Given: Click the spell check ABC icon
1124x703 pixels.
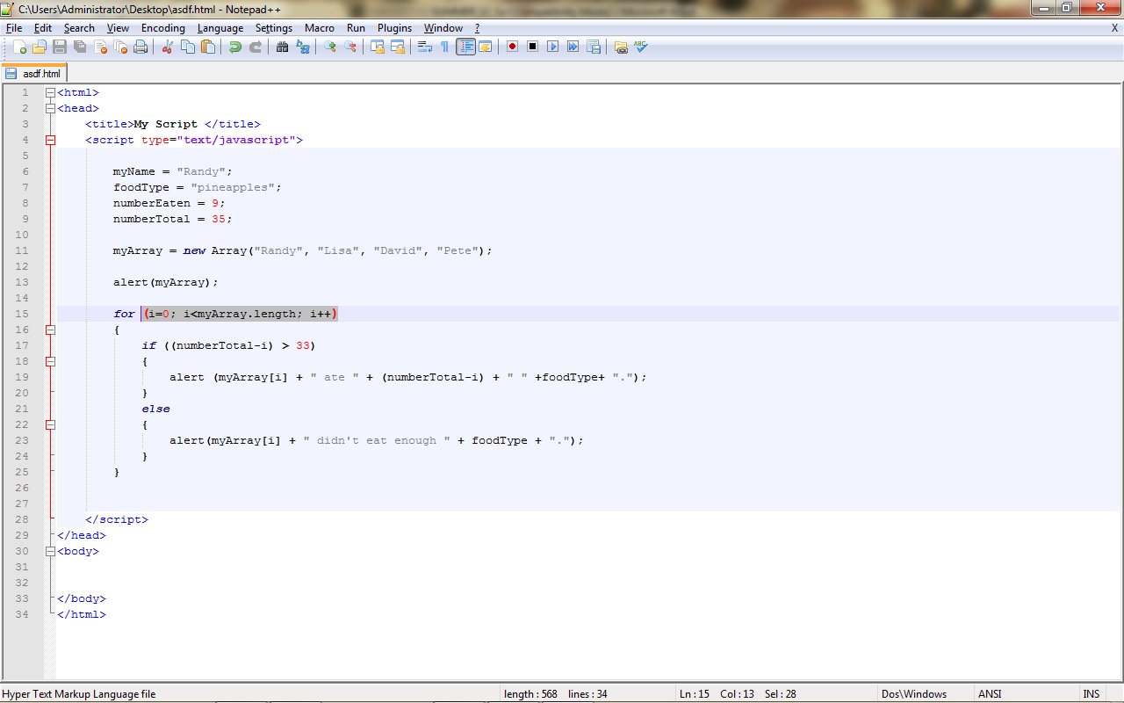Looking at the screenshot, I should pos(641,47).
